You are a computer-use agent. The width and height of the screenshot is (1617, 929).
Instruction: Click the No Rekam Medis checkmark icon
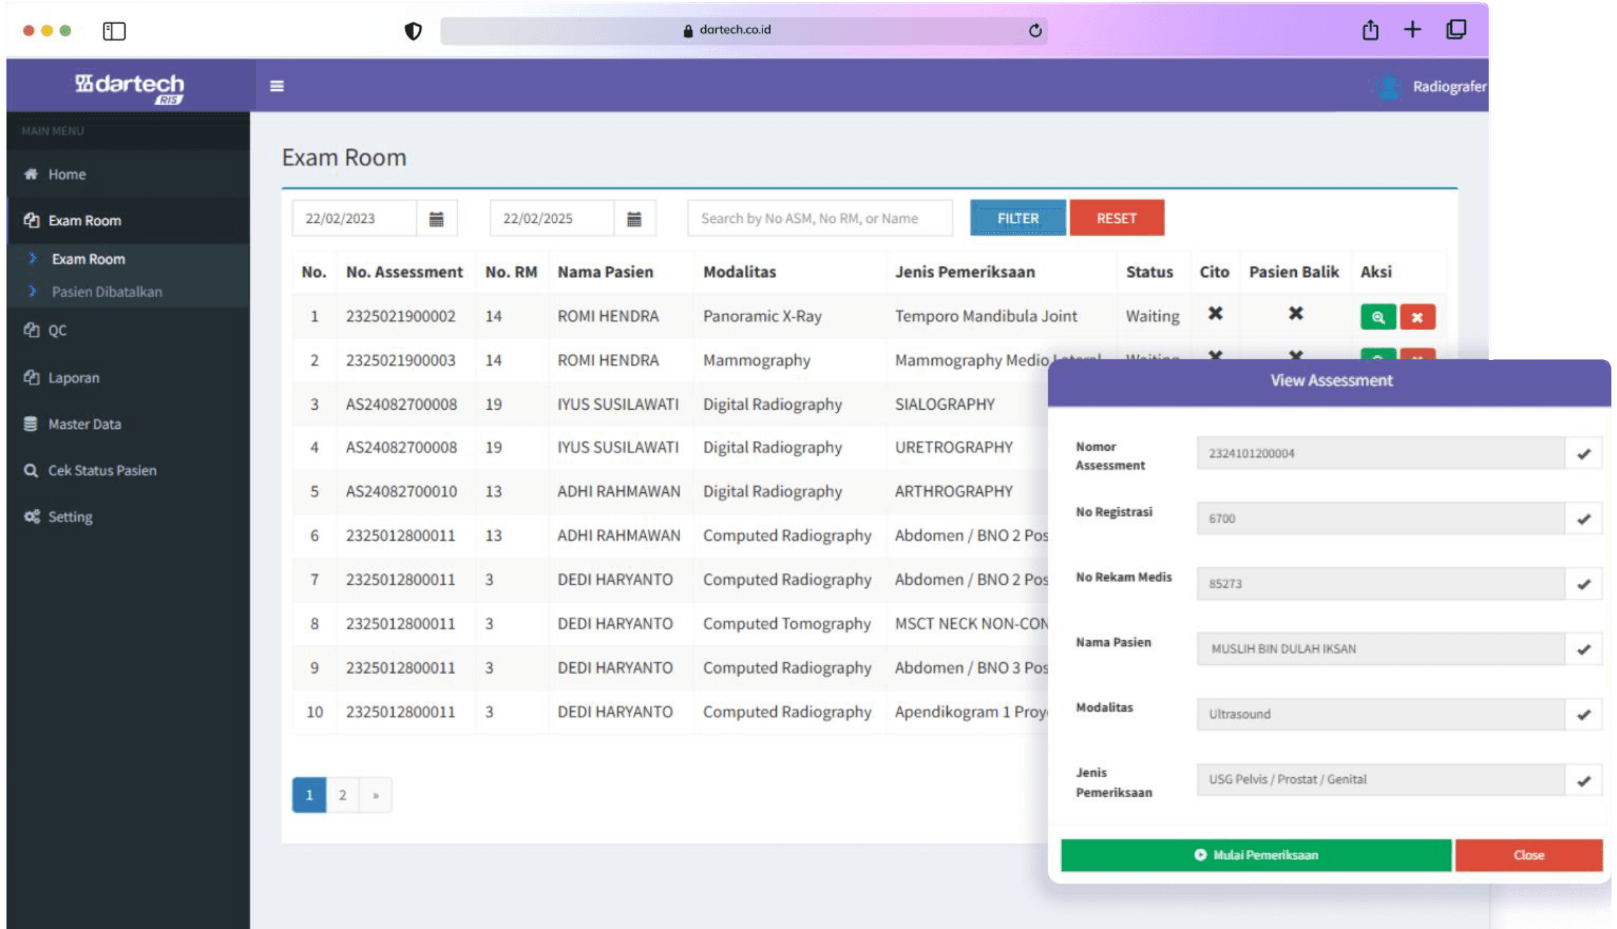click(1583, 584)
